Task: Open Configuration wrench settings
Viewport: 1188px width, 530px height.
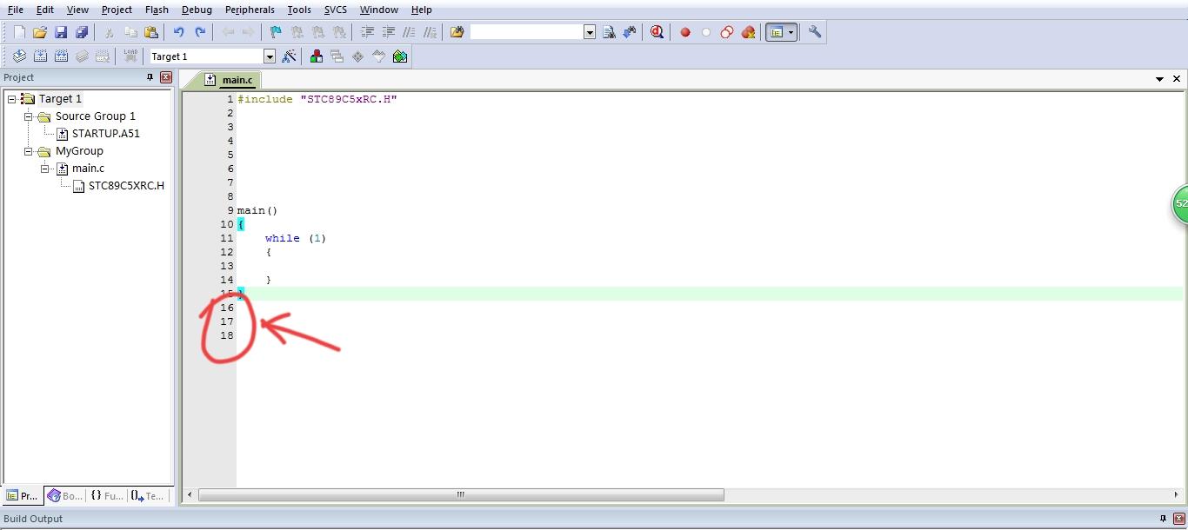Action: click(x=815, y=32)
